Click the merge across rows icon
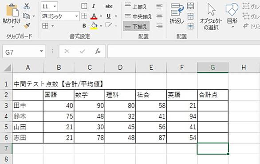This screenshot has height=164, width=260. point(190,16)
